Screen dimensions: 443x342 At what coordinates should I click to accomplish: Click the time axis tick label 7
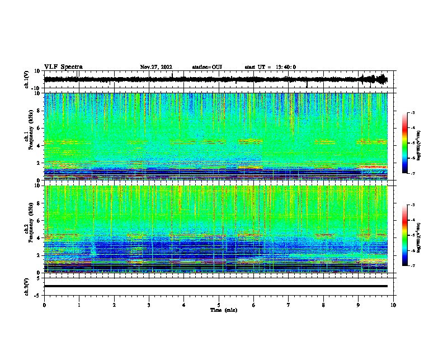point(289,305)
